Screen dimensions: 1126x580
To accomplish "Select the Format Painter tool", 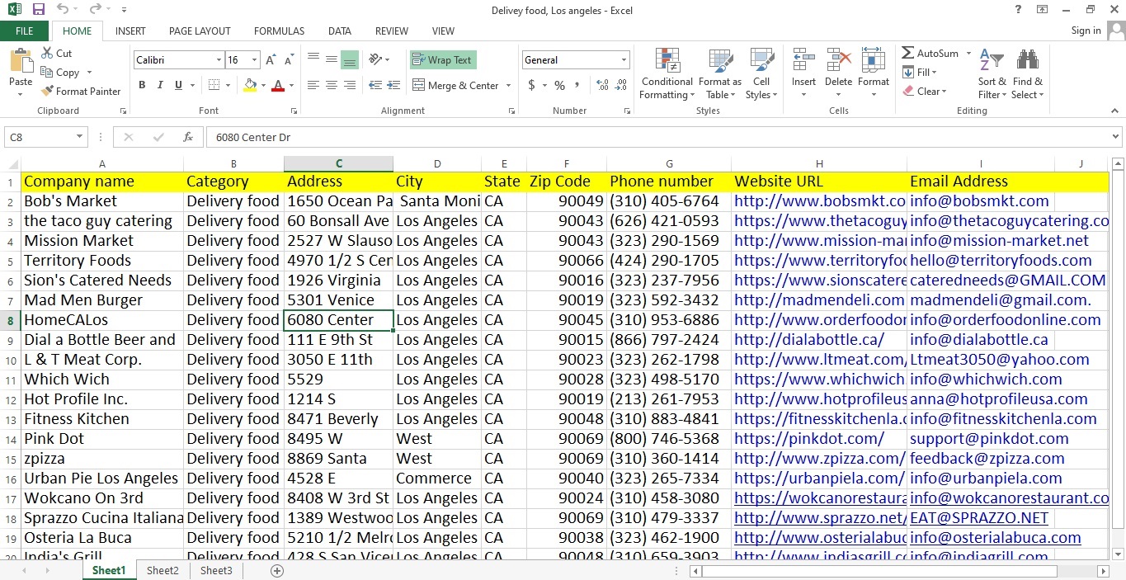I will (x=81, y=91).
